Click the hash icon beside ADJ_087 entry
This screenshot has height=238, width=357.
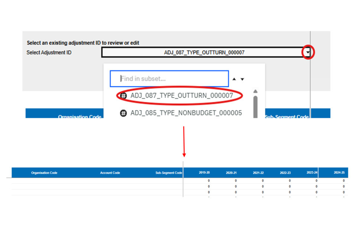pos(123,96)
